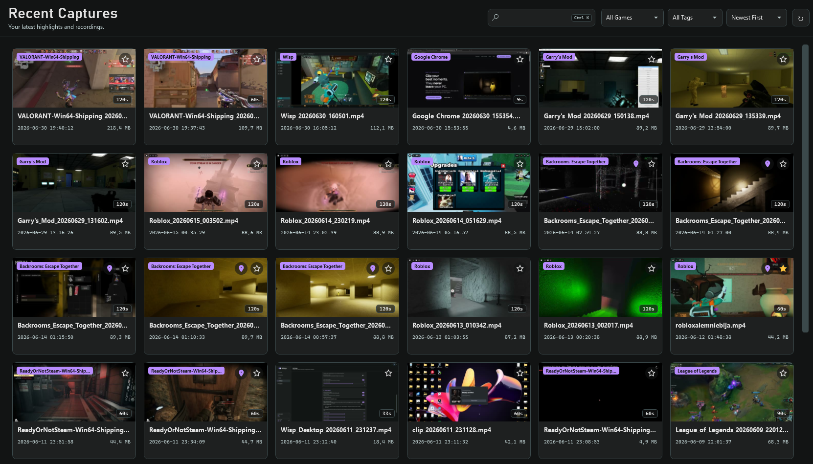The width and height of the screenshot is (813, 464).
Task: Star Wisp_Desktop_20260611_231237.mp4
Action: 388,373
